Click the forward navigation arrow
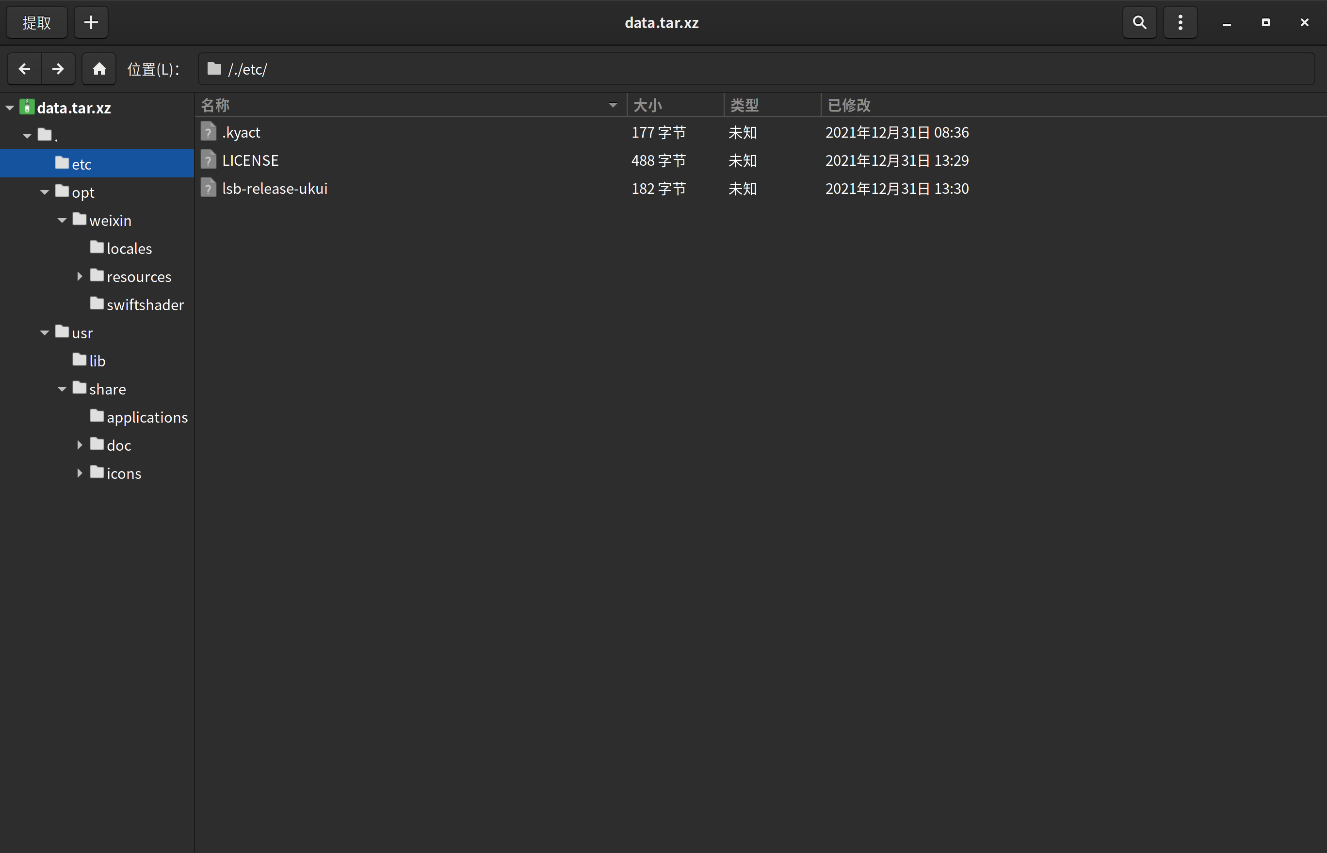 [x=58, y=69]
